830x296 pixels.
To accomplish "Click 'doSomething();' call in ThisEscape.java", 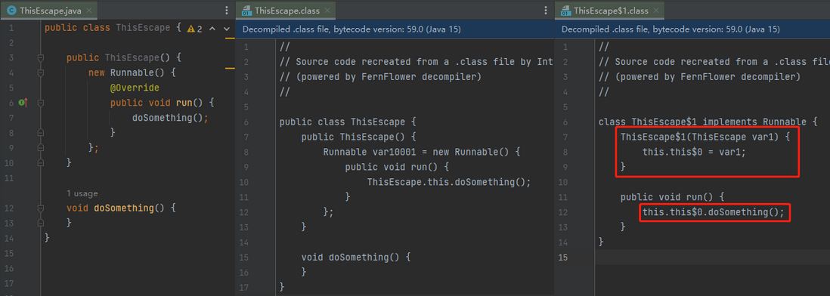I will (170, 117).
